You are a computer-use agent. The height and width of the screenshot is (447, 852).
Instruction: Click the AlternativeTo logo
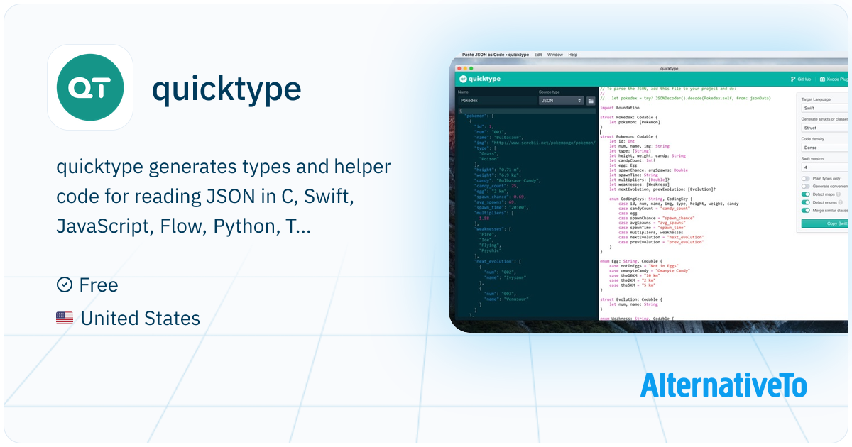tap(723, 385)
